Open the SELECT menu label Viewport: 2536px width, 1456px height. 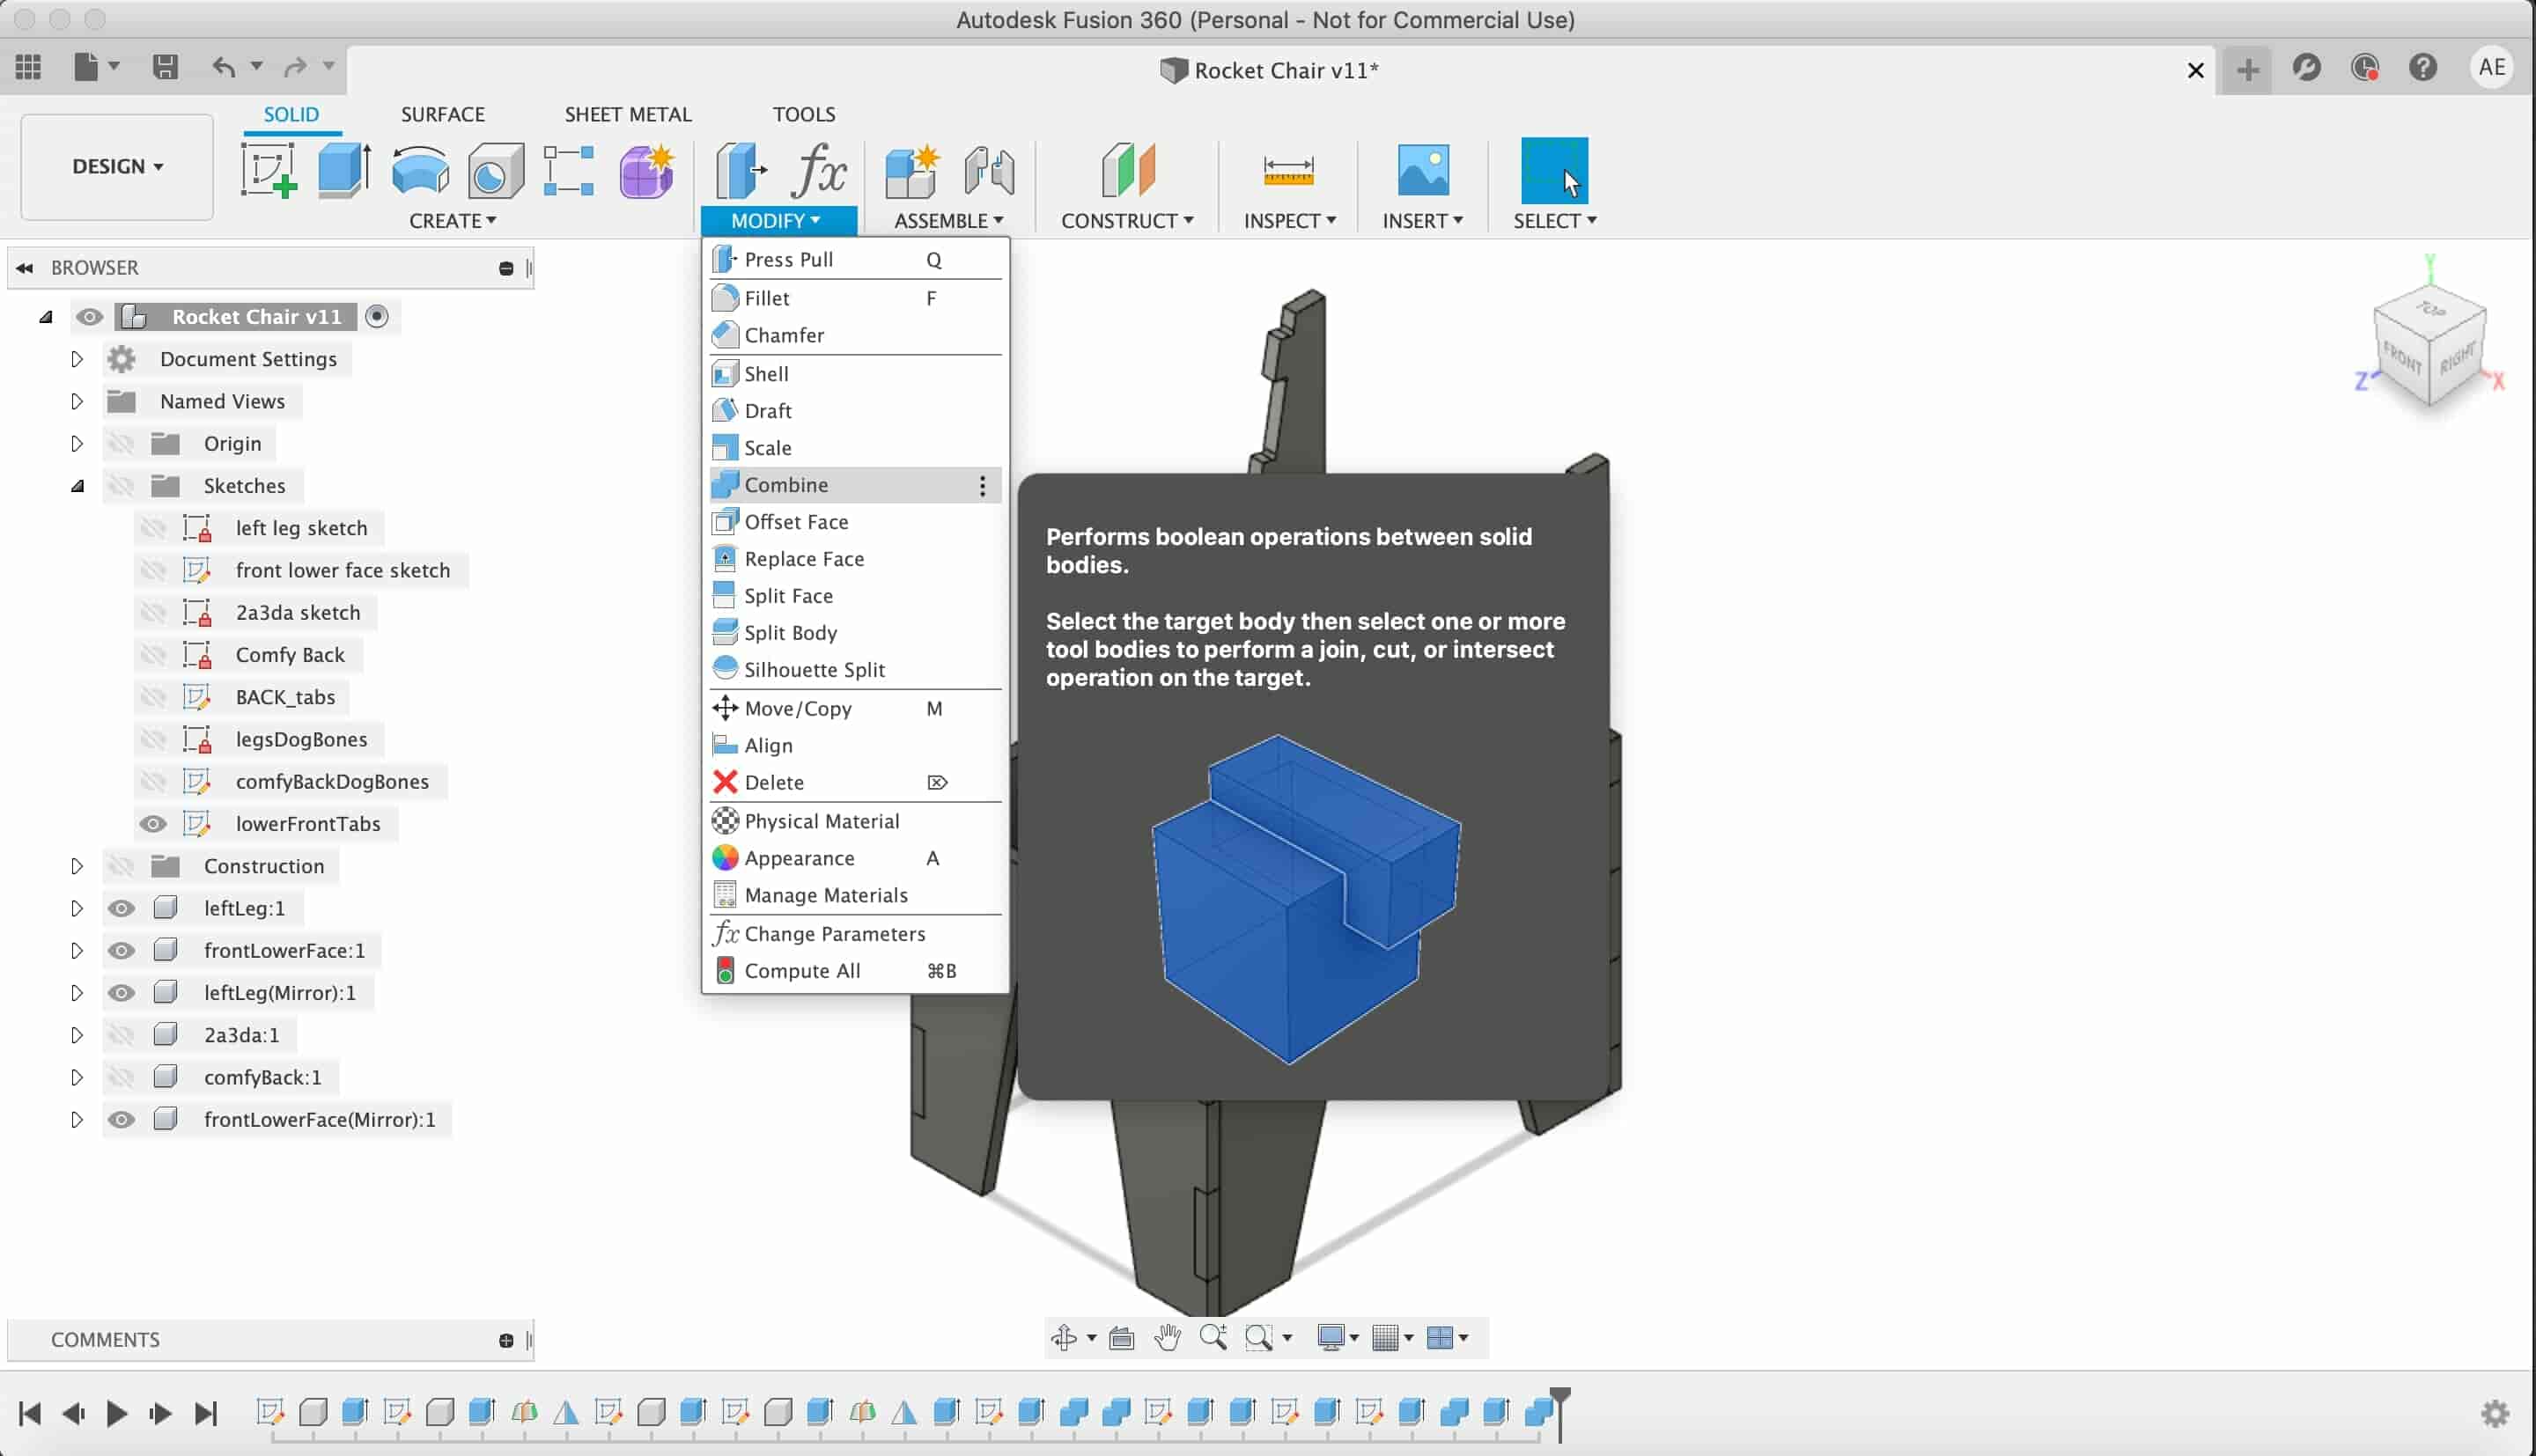click(x=1554, y=220)
